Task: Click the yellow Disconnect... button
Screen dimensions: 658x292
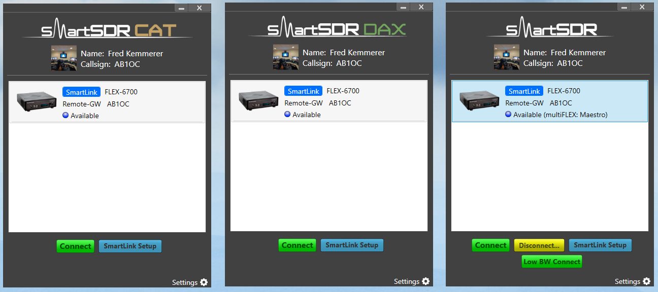Action: click(539, 245)
